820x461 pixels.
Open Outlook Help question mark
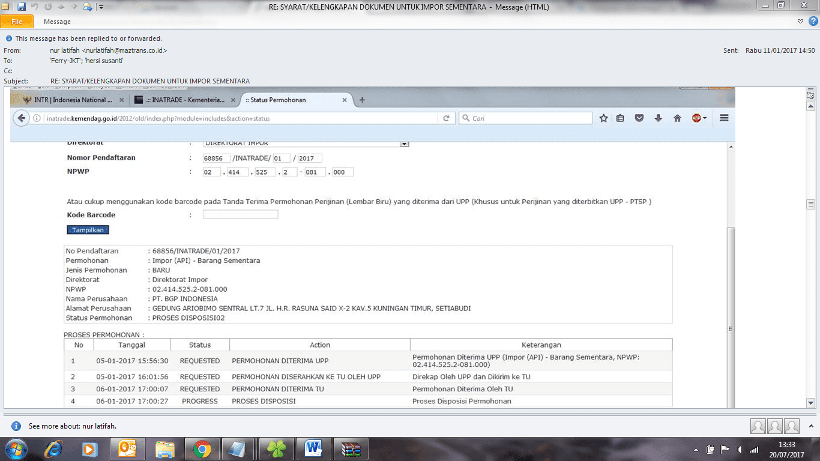coord(812,22)
